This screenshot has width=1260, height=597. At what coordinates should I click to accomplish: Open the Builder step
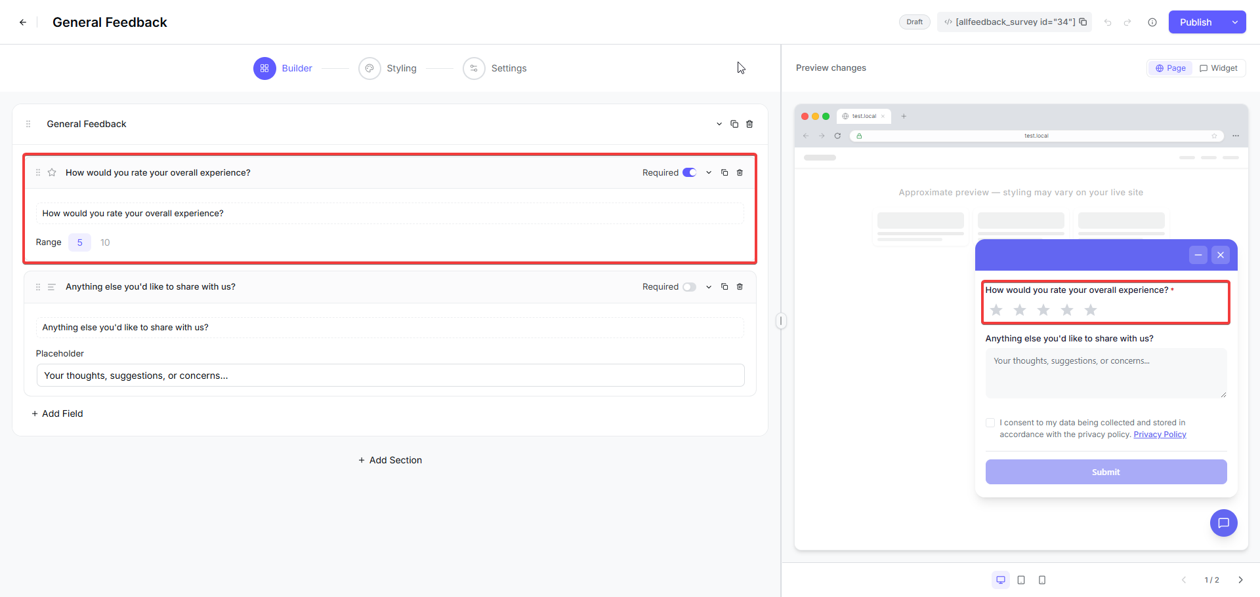283,68
